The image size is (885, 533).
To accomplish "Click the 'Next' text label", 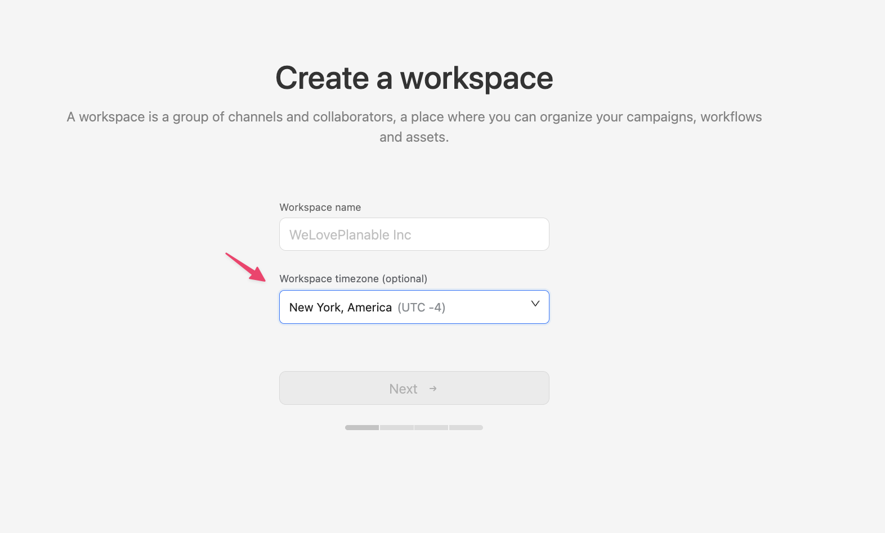I will pos(403,389).
